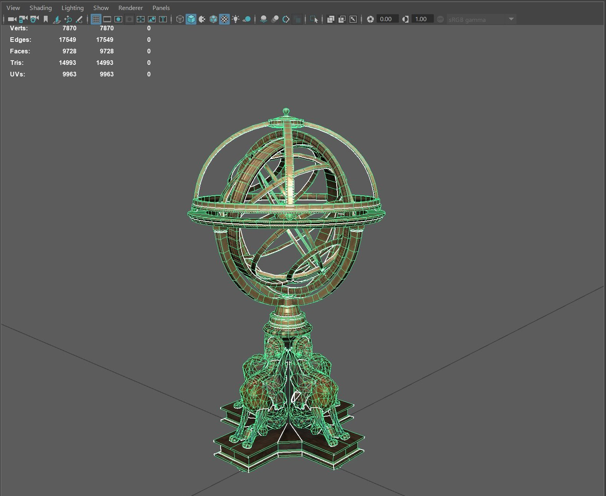The height and width of the screenshot is (496, 606).
Task: Open the Lighting menu
Action: click(72, 8)
